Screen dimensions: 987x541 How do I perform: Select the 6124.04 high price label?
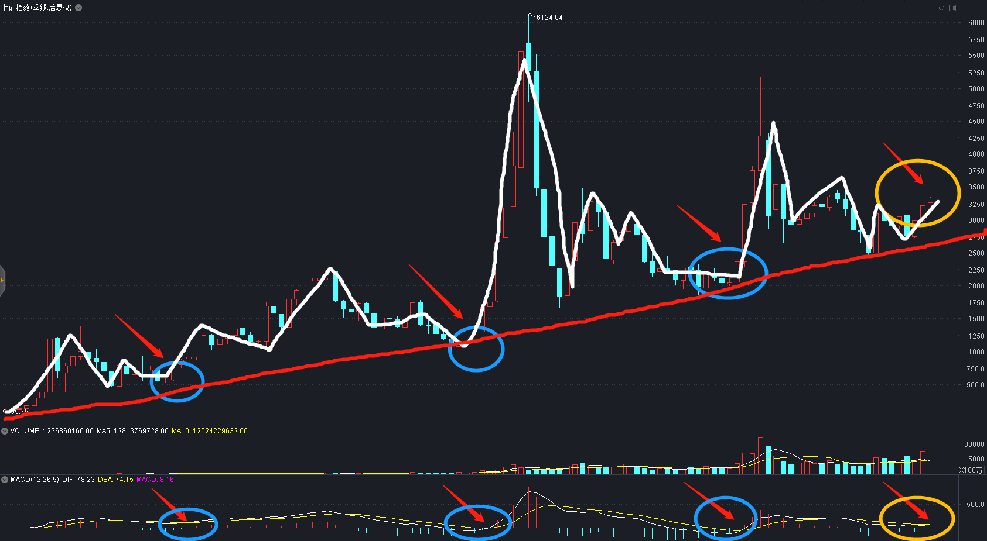(x=549, y=18)
